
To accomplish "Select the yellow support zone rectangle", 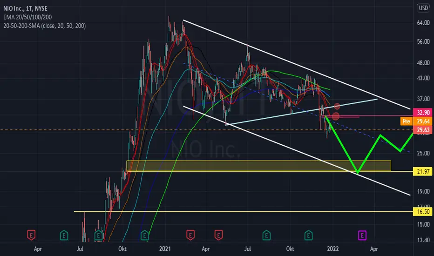I will coord(259,166).
